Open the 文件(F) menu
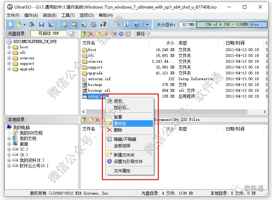The width and height of the screenshot is (272, 200). pyautogui.click(x=13, y=15)
